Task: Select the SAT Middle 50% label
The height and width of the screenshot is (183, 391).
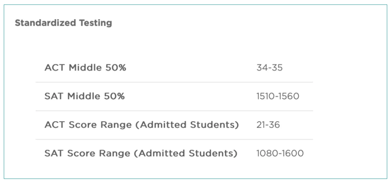Action: (x=84, y=96)
